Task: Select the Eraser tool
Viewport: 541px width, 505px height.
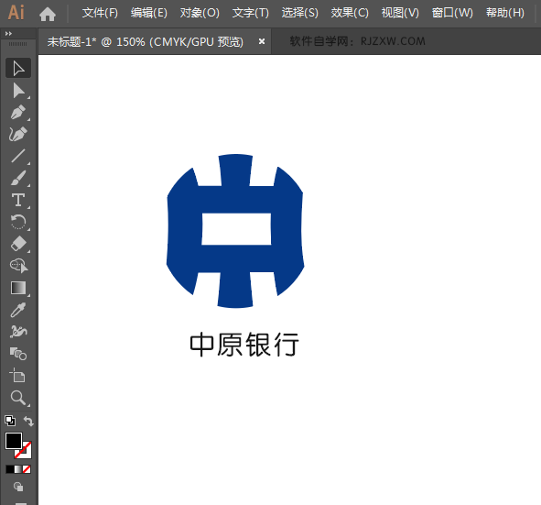Action: coord(18,244)
